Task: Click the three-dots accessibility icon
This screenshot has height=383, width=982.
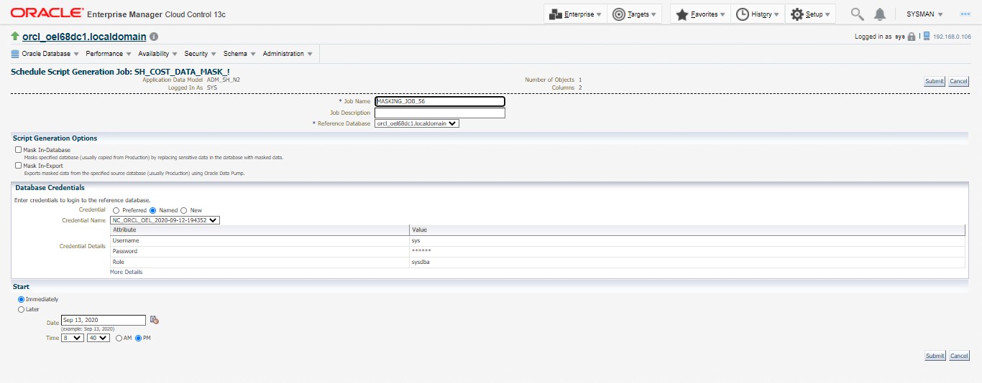Action: point(965,14)
